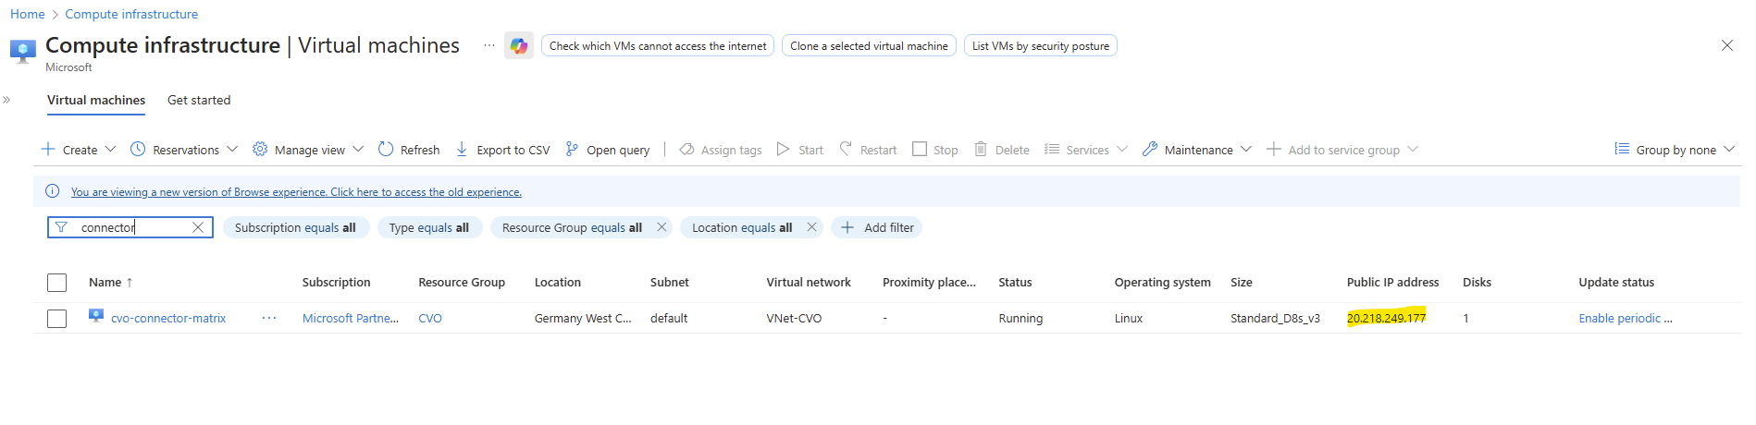Sort by the Name column header
Screen dimensions: 1756x425
(x=105, y=283)
